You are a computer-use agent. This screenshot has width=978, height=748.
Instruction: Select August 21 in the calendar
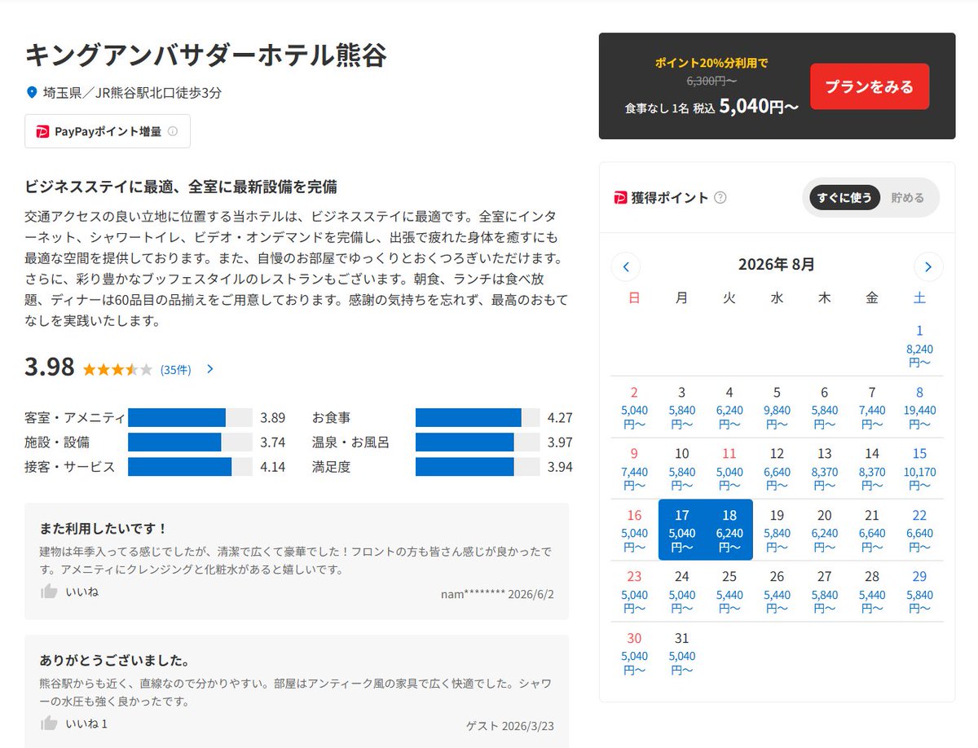(872, 530)
